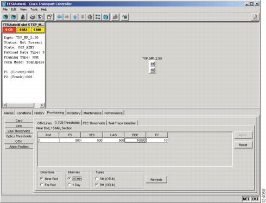
Task: Go forward with the gray right arrow
Action: 67,17
